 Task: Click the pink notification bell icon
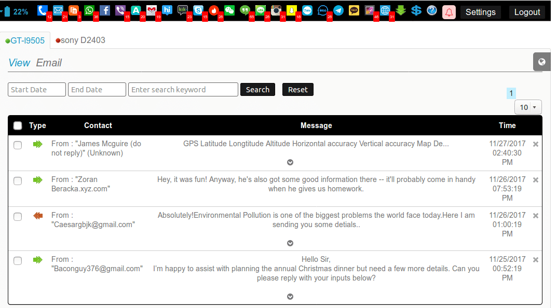pos(449,12)
